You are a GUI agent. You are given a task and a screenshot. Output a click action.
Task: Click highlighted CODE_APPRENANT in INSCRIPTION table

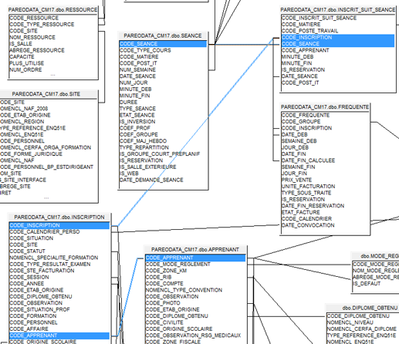point(59,336)
